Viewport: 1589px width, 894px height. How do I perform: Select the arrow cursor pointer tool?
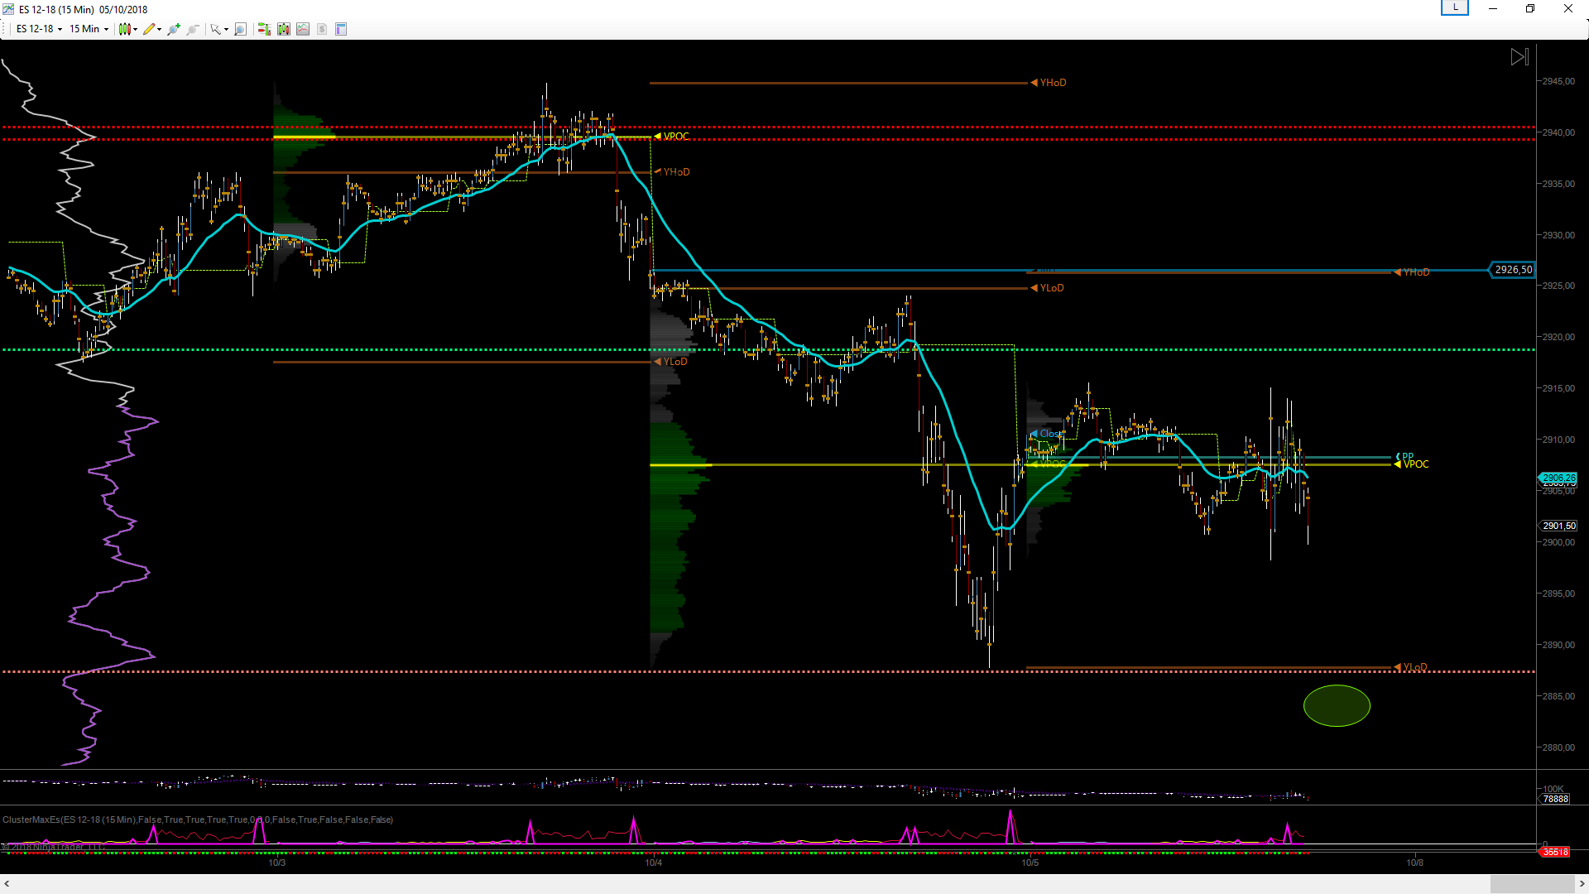coord(216,29)
